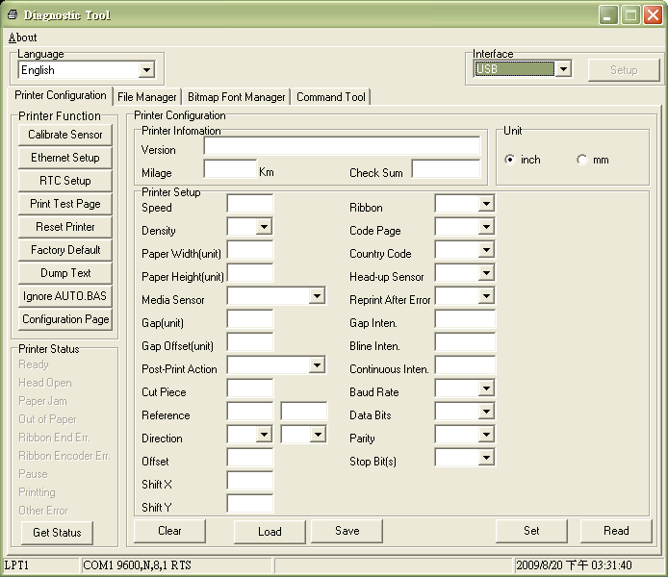The image size is (668, 577).
Task: Open the Code Page dropdown
Action: 486,227
